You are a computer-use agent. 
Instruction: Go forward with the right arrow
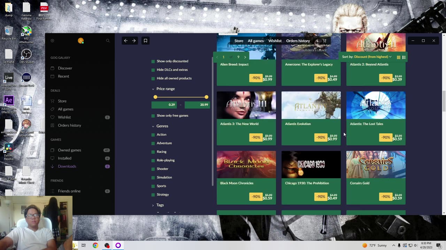134,41
